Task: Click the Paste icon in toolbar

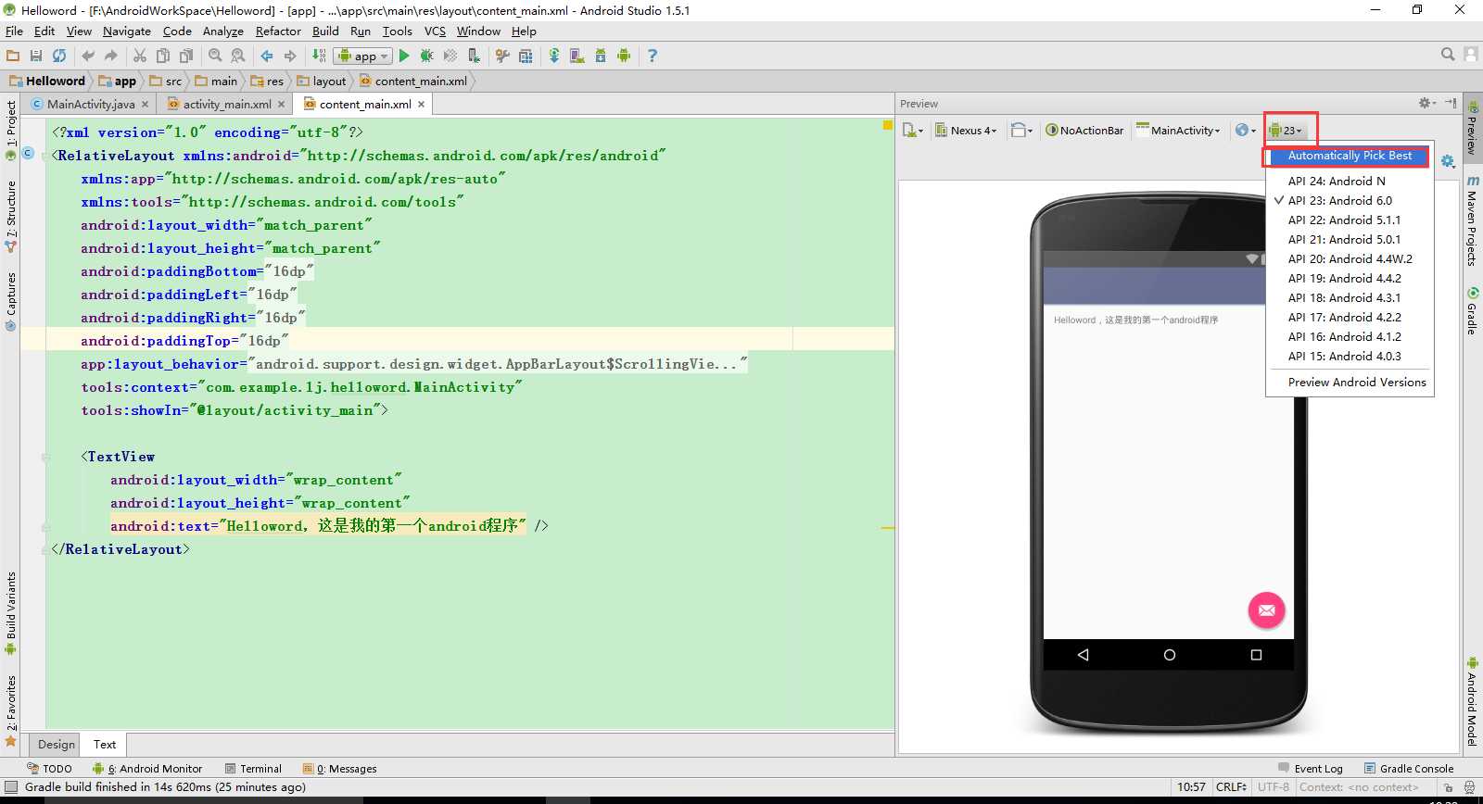Action: (x=186, y=56)
